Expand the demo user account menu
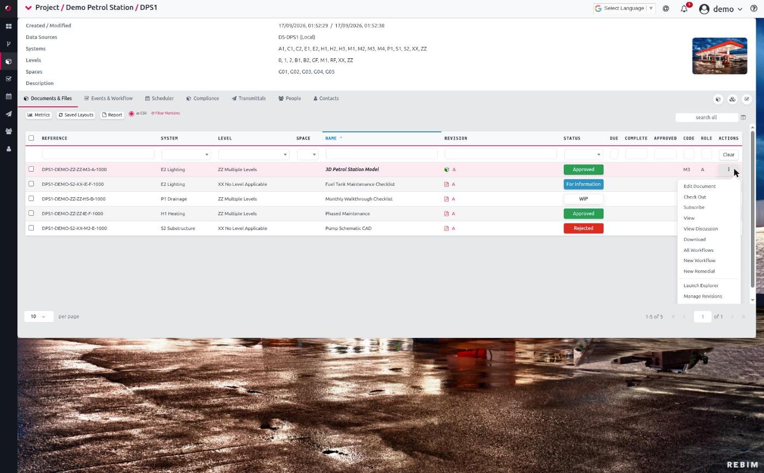Image resolution: width=764 pixels, height=473 pixels. 720,9
